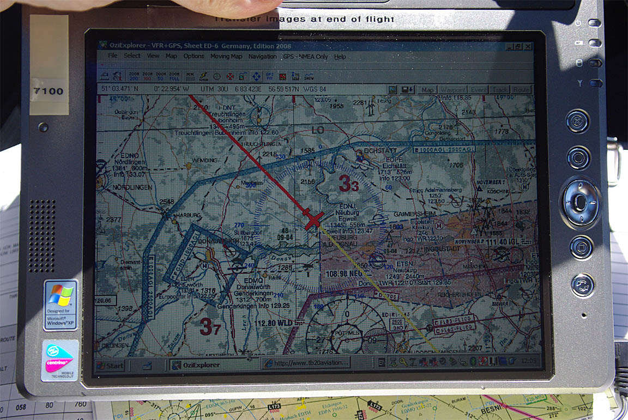
Task: Click the Map button on status row
Action: click(427, 90)
